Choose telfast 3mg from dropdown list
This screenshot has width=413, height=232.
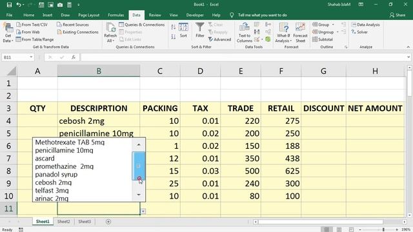click(52, 191)
